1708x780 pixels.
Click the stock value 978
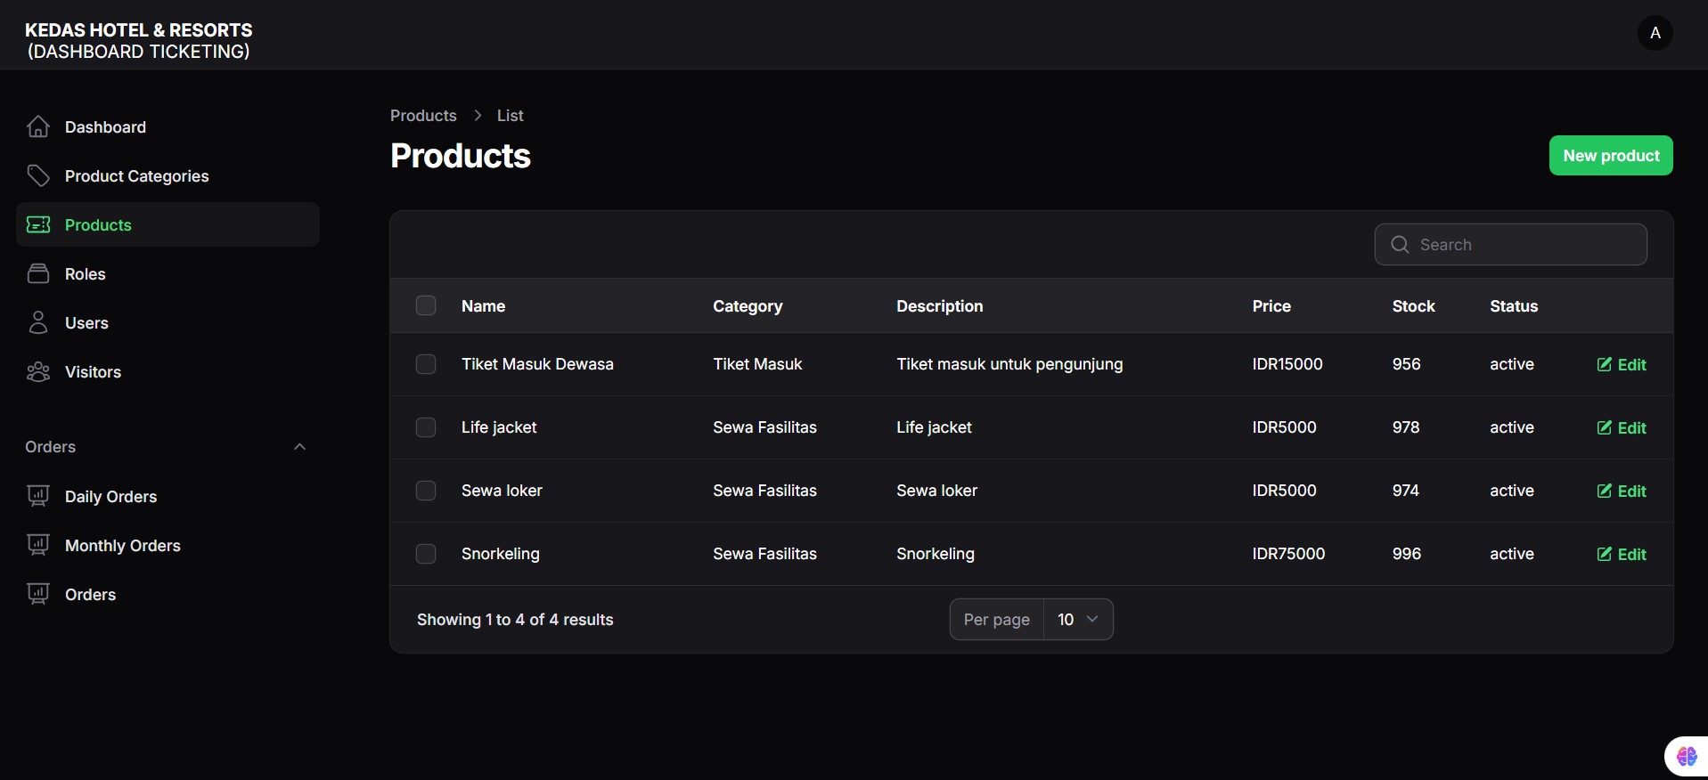coord(1406,427)
